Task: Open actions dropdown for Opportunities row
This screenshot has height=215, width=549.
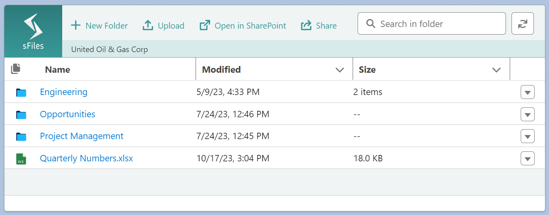Action: [527, 114]
